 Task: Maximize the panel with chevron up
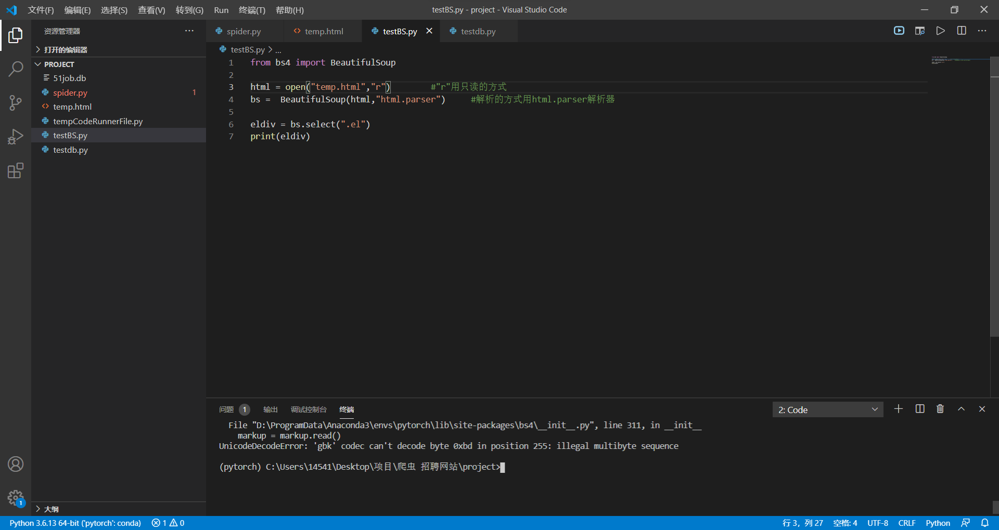[961, 409]
